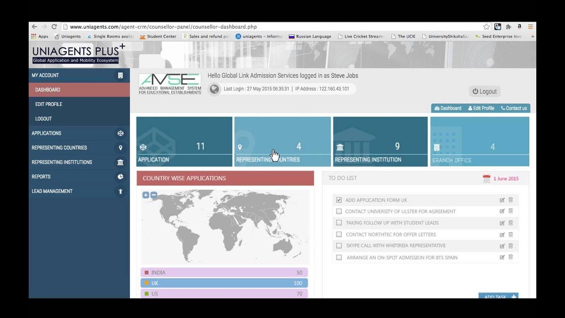Open The UCIE bookmark

click(403, 37)
